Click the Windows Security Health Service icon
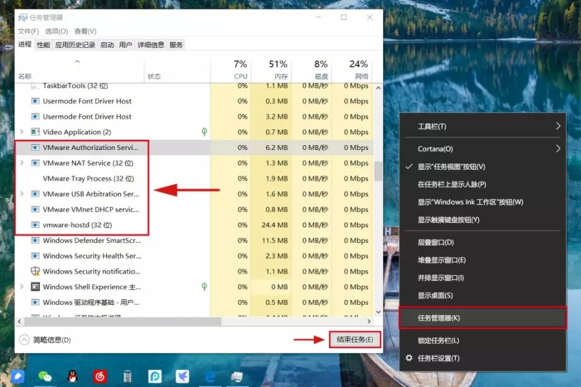The width and height of the screenshot is (581, 387). click(35, 256)
